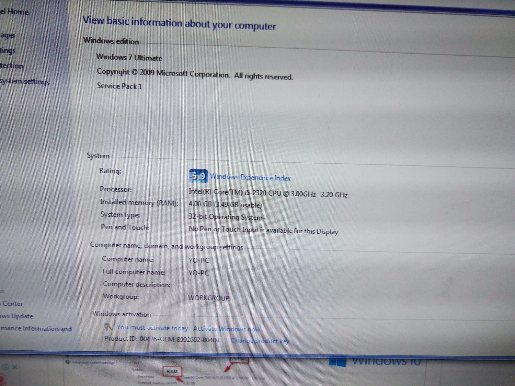The image size is (515, 386).
Task: Open Action Center from sidebar
Action: (12, 304)
